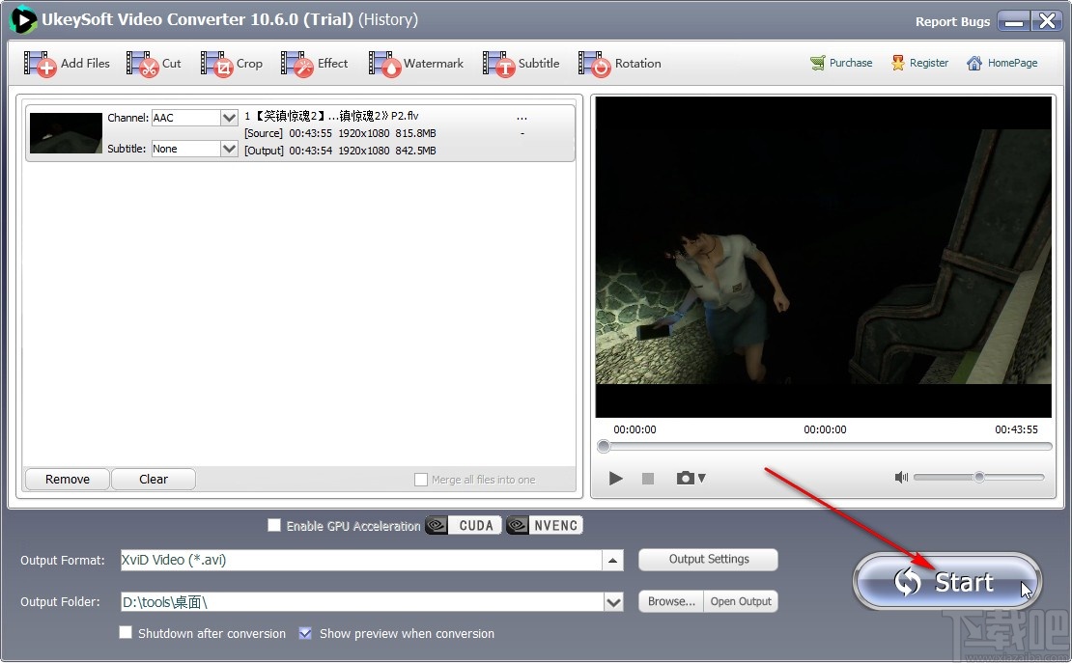Viewport: 1072px width, 663px height.
Task: Click the video preview frame
Action: [823, 257]
